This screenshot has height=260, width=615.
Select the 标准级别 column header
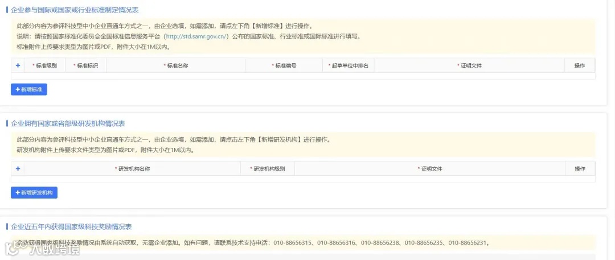[45, 65]
